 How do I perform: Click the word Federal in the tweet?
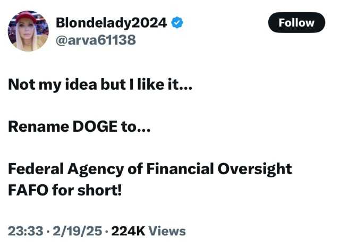[36, 169]
